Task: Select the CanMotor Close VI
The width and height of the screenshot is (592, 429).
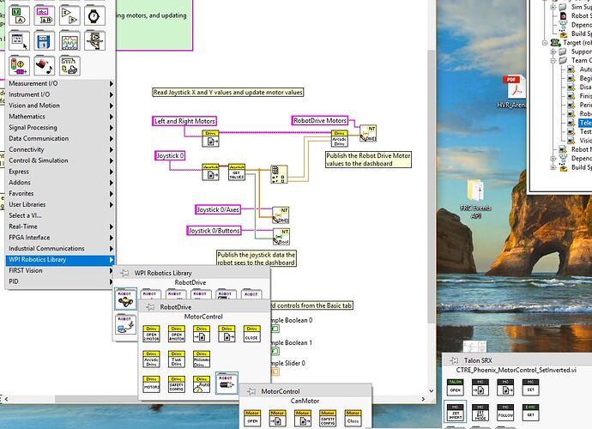Action: pyautogui.click(x=353, y=419)
